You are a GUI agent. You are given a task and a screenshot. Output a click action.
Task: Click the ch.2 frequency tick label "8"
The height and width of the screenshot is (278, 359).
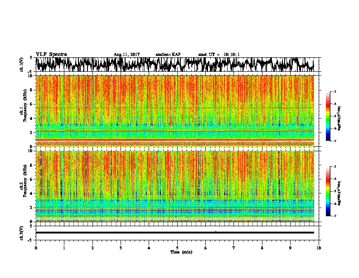click(32, 165)
